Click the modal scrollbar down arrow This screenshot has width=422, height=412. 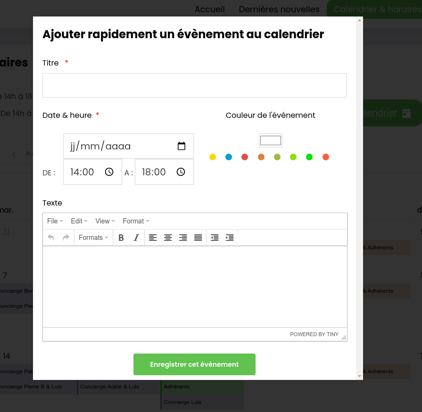pos(359,376)
